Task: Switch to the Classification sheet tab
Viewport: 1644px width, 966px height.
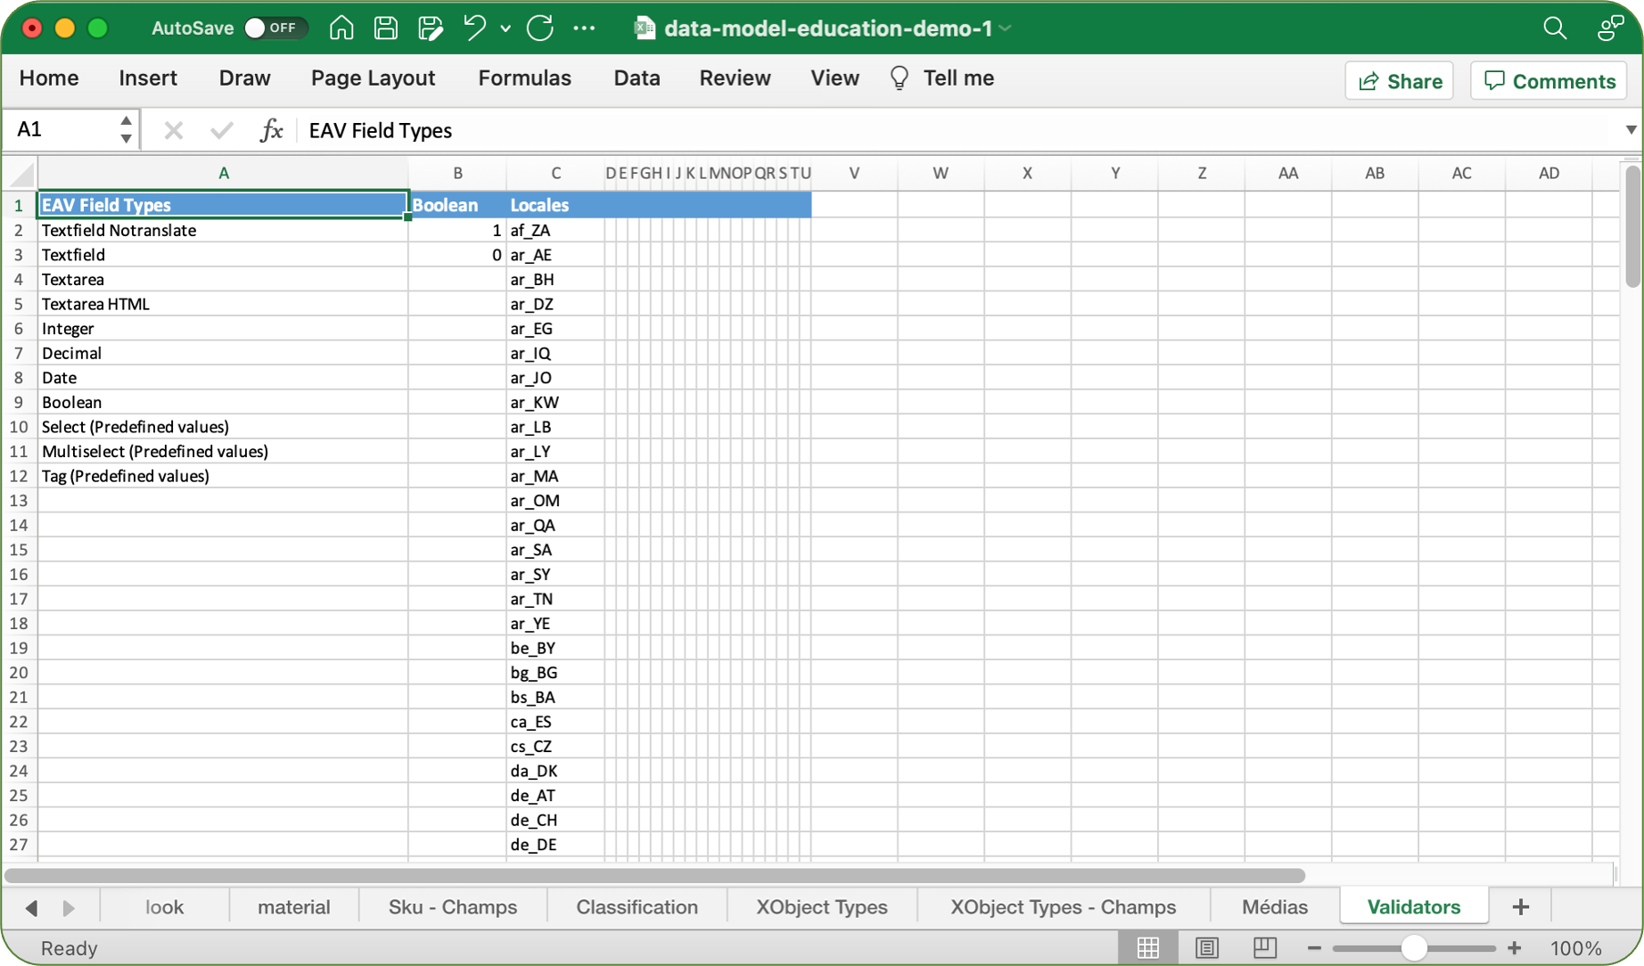Action: 637,907
